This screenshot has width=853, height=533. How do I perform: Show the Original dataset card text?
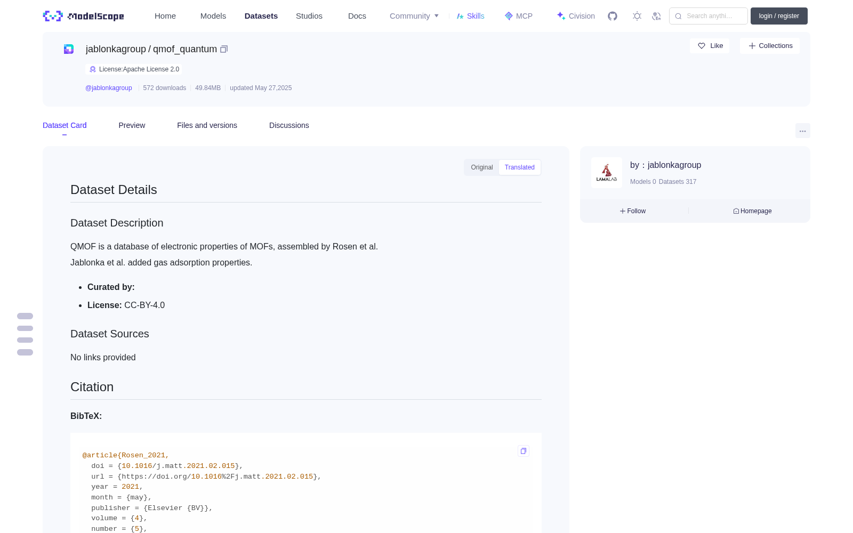coord(482,167)
